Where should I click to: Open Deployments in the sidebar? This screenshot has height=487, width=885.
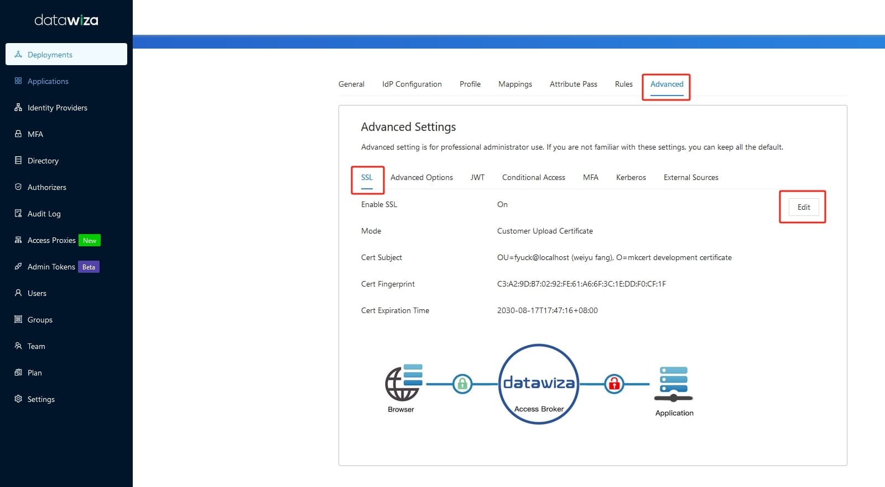66,54
